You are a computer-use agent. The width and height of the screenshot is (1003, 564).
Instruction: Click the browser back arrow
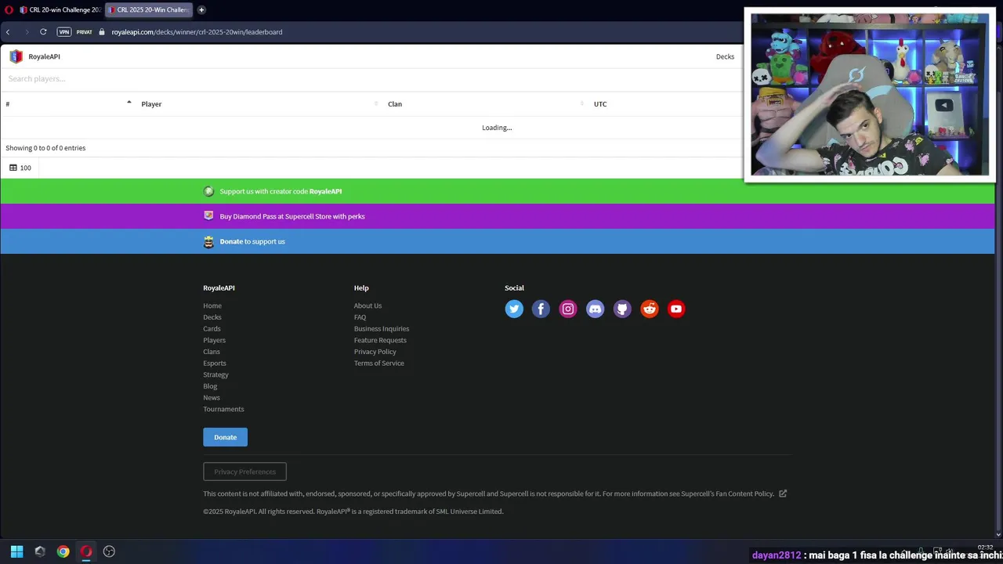pos(8,32)
